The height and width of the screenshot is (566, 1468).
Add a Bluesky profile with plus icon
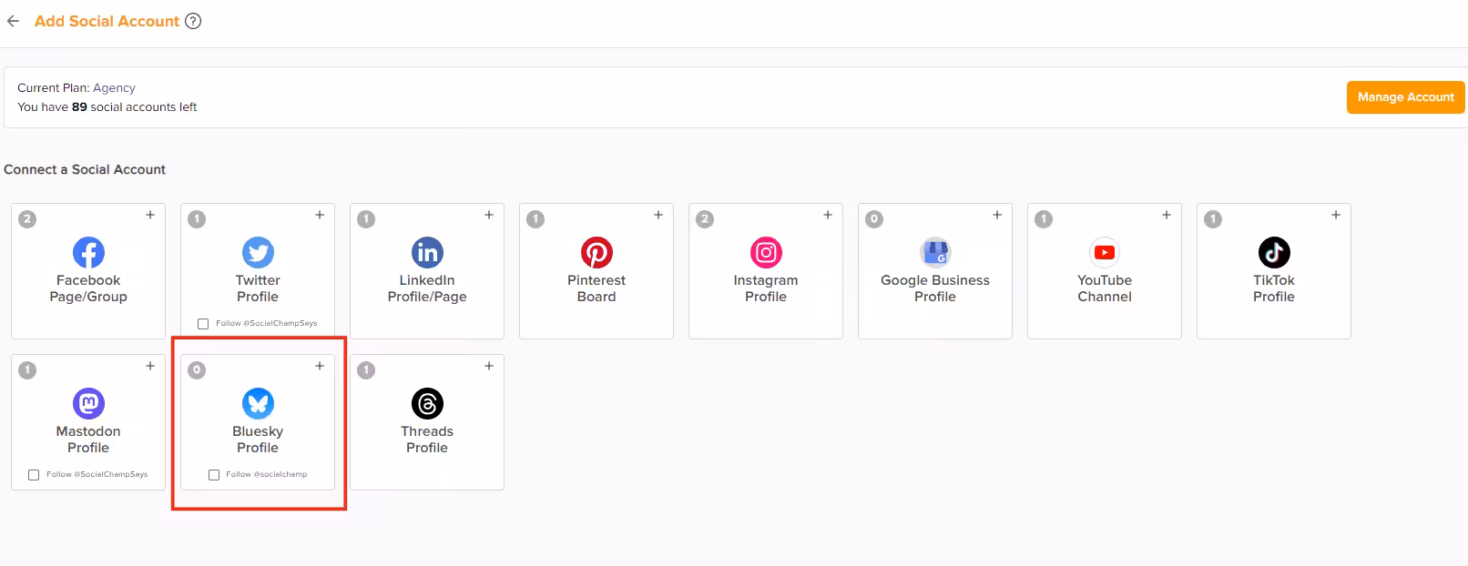[x=320, y=366]
